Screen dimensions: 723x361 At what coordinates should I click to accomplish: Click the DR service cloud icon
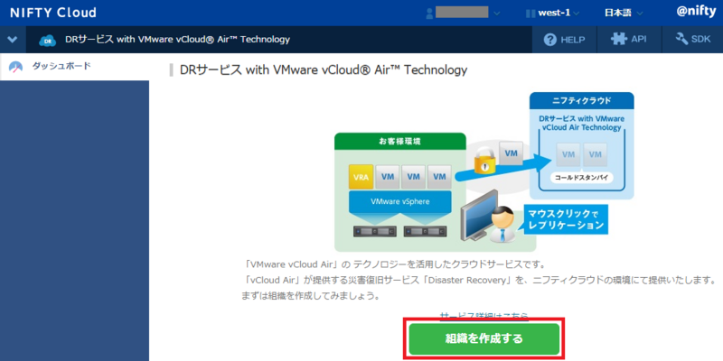click(48, 40)
